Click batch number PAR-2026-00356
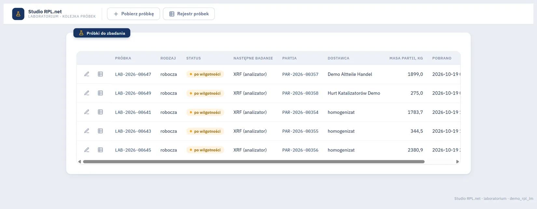 click(x=300, y=150)
